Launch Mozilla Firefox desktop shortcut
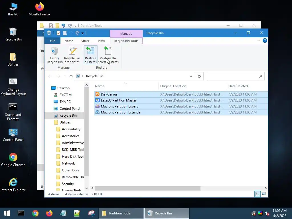 click(39, 9)
